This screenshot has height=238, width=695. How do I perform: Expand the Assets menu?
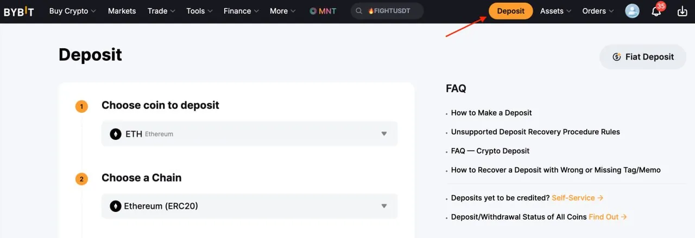click(555, 11)
